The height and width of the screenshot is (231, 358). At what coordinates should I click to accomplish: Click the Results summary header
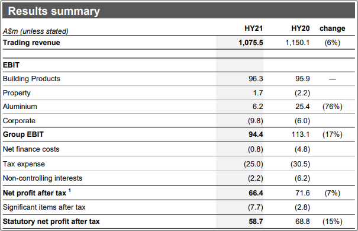(54, 11)
